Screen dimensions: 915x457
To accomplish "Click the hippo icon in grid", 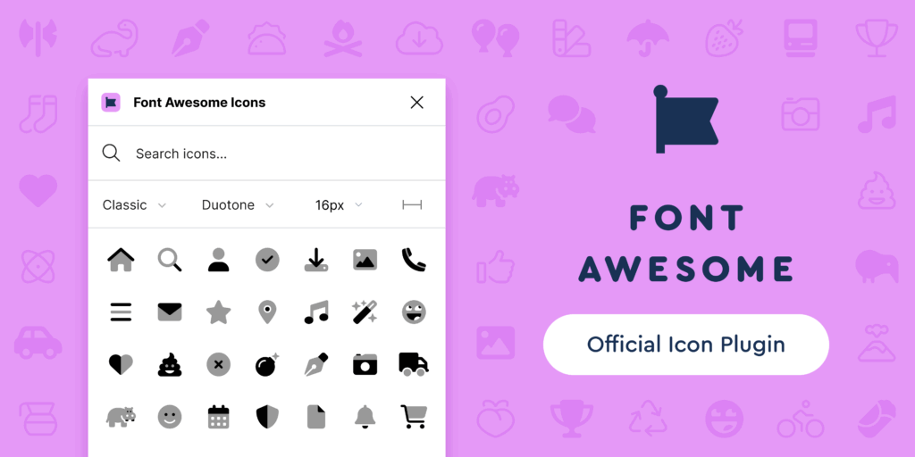I will coord(121,417).
